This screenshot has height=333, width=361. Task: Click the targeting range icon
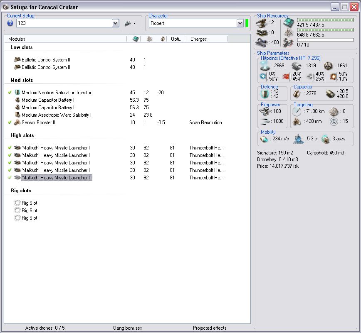297,111
